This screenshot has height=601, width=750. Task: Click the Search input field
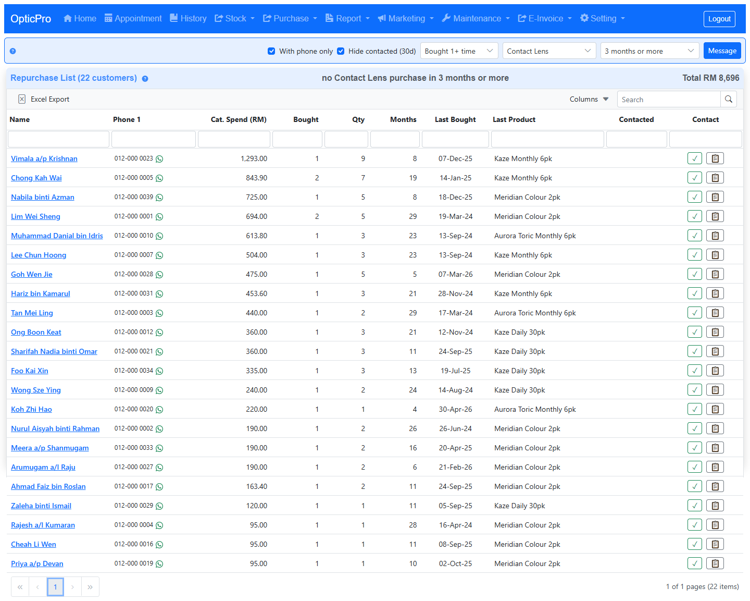pyautogui.click(x=669, y=99)
